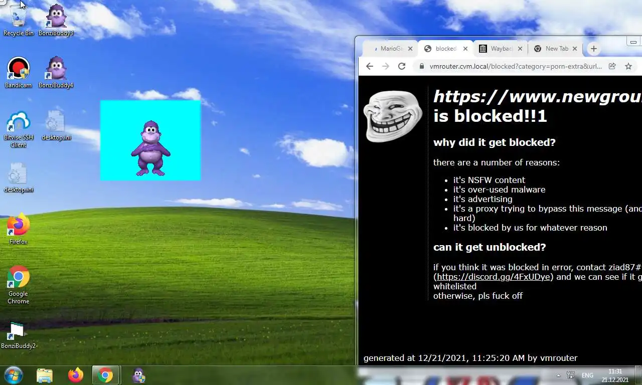642x385 pixels.
Task: Close the Wayback tab
Action: (x=520, y=49)
